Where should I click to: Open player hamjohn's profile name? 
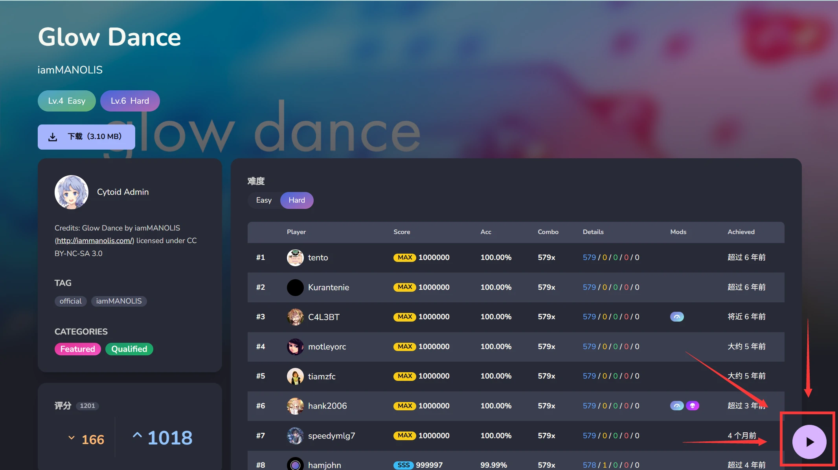325,465
